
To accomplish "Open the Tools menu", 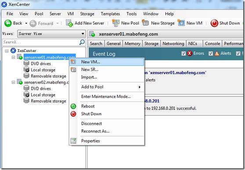I will (131, 14).
